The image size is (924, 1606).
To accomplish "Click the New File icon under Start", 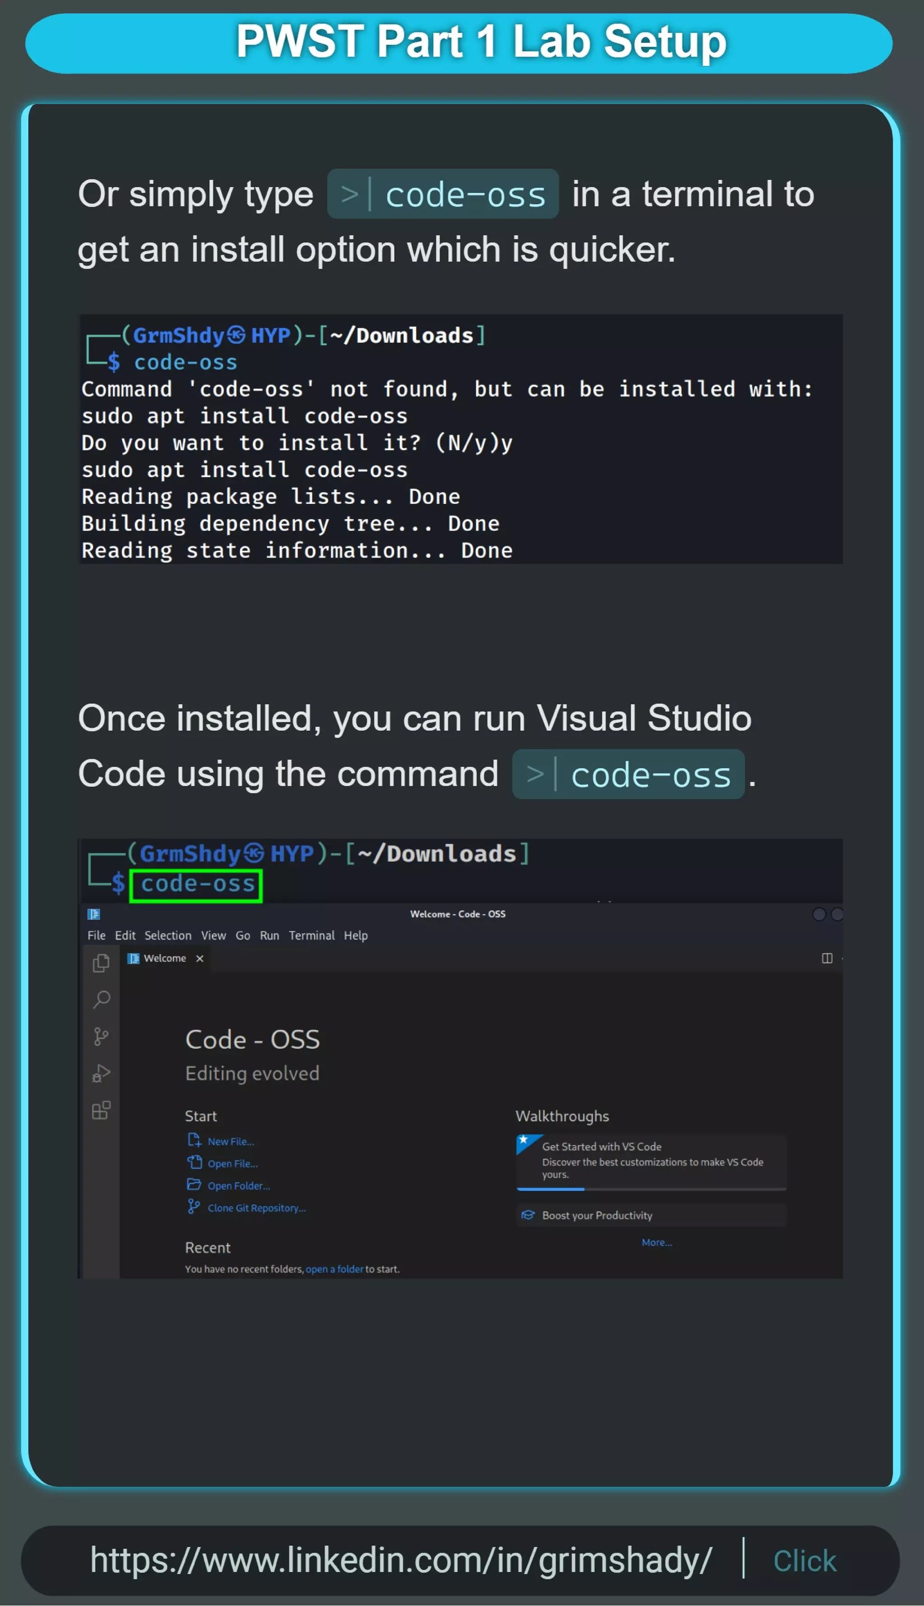I will [x=194, y=1140].
